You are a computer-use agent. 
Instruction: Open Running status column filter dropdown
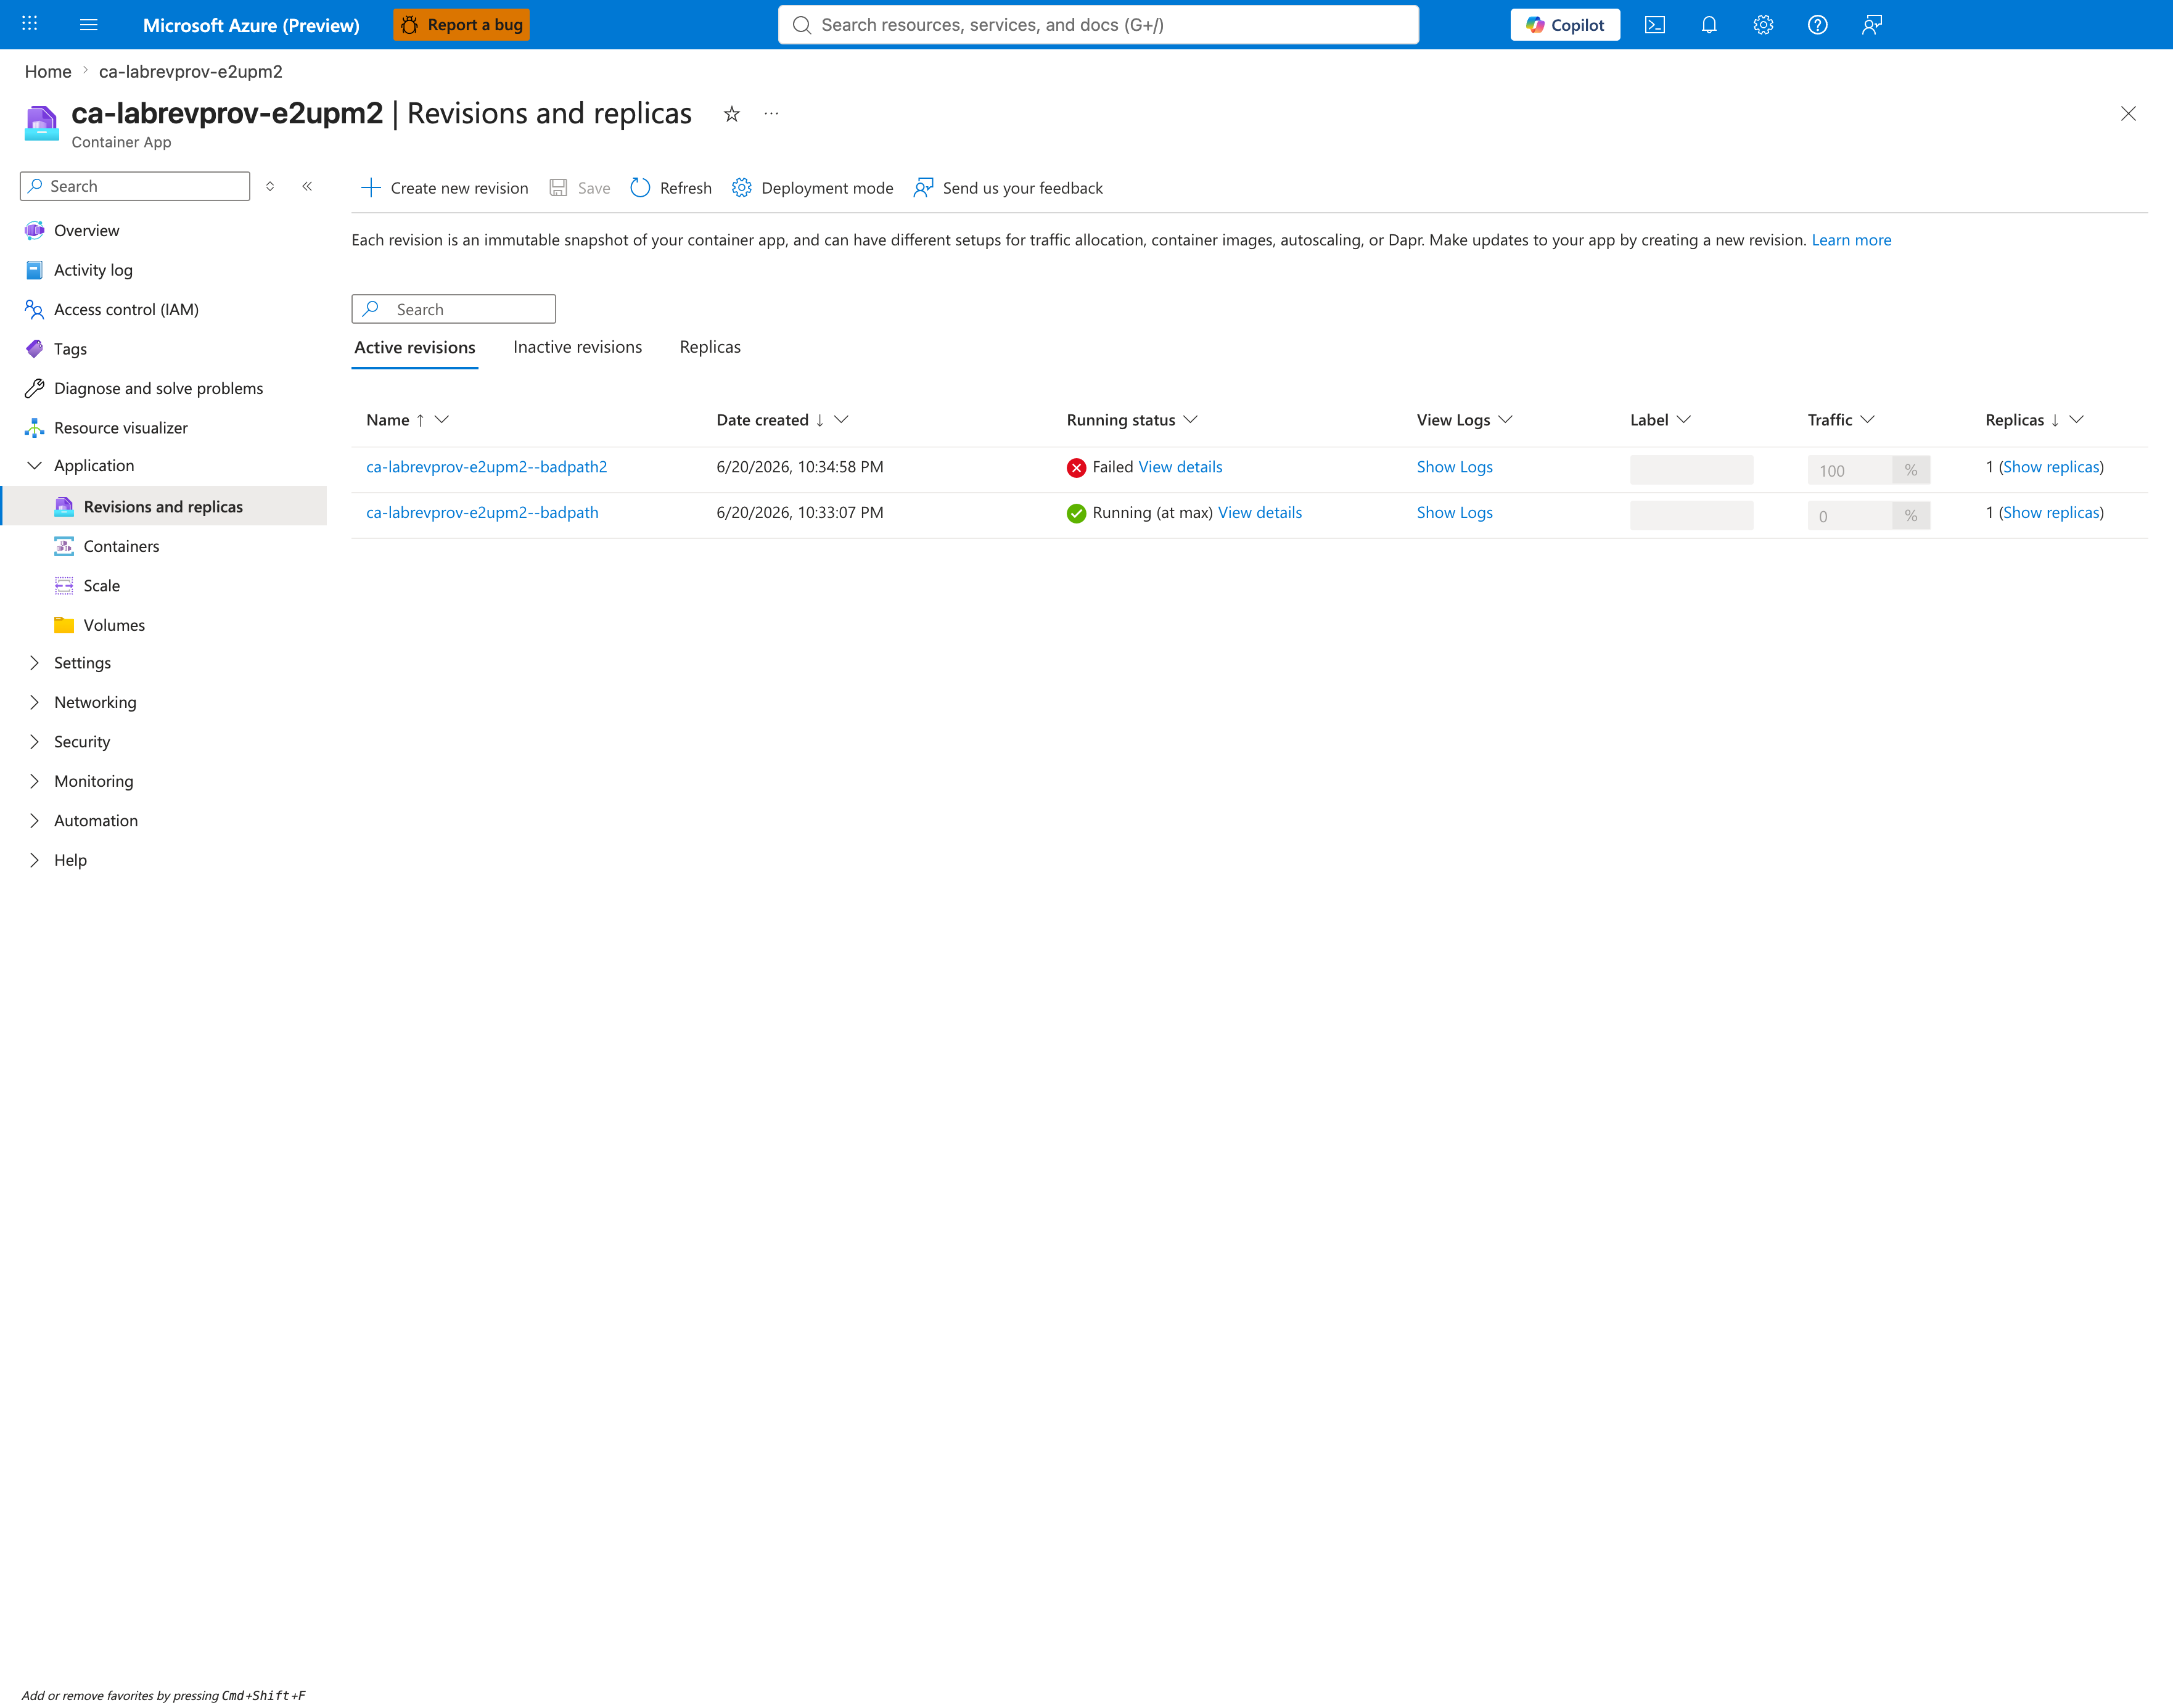(1190, 420)
